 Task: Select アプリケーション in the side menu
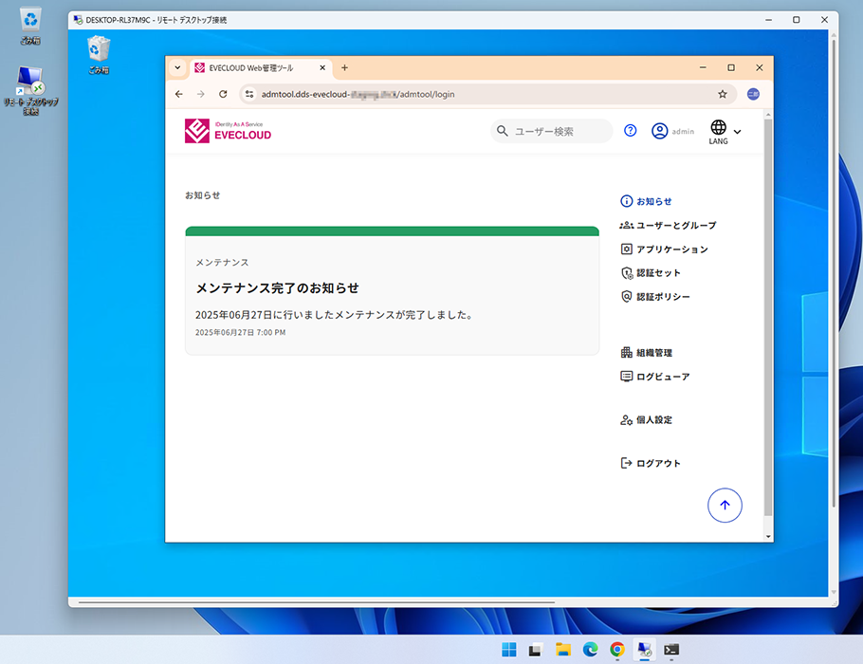click(x=671, y=249)
